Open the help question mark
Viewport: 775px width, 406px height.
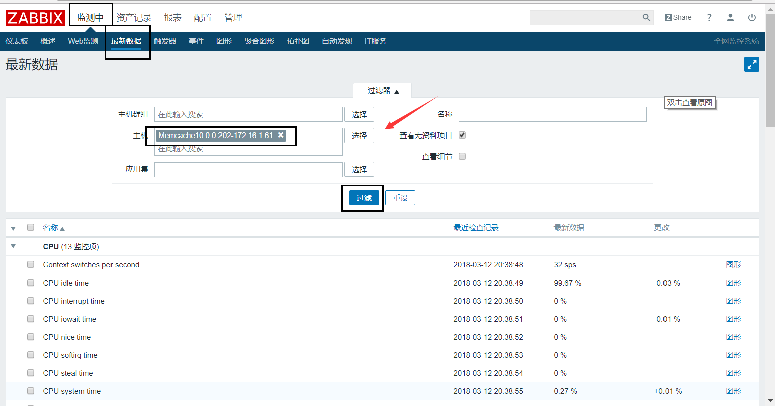(709, 18)
